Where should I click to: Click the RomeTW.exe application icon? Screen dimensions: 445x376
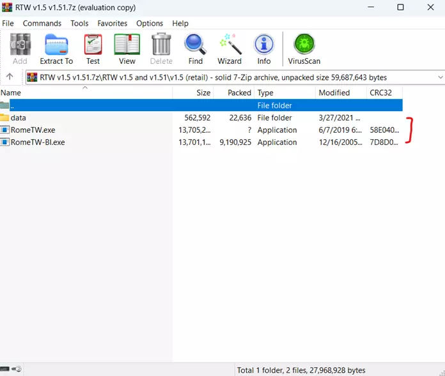(x=5, y=130)
